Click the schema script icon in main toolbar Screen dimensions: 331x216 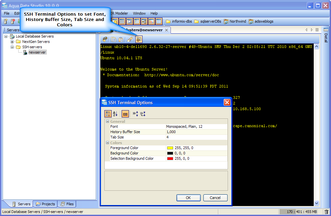(x=129, y=21)
